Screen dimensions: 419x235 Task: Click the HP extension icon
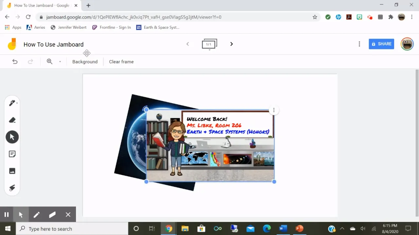click(338, 17)
